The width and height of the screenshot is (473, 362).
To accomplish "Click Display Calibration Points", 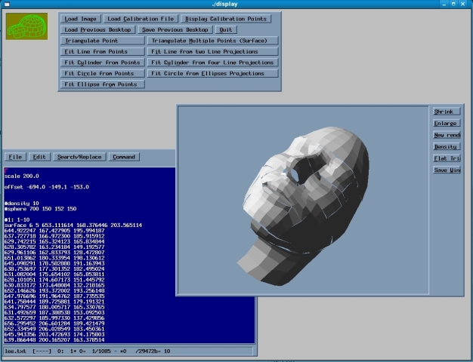I will pyautogui.click(x=225, y=18).
